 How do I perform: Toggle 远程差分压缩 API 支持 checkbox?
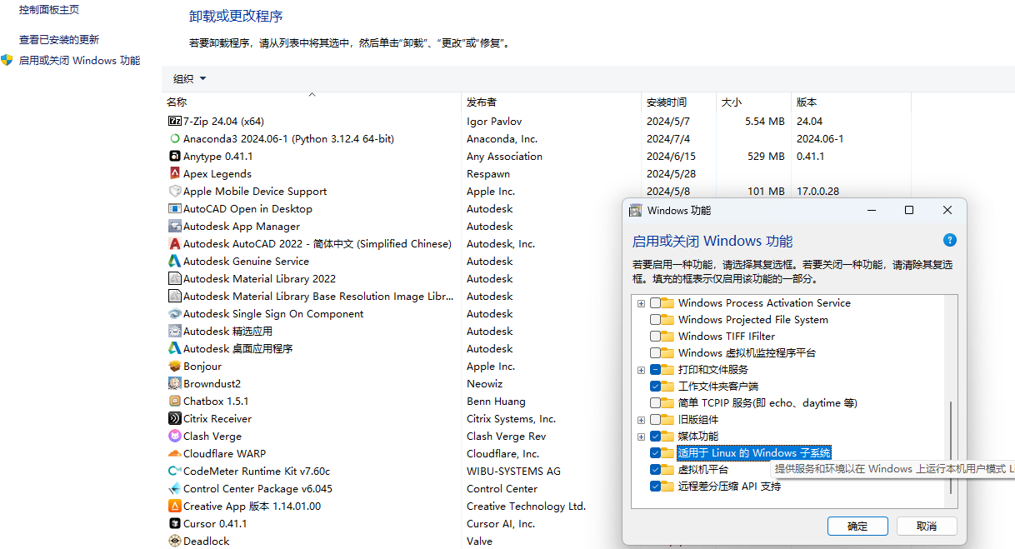(656, 487)
